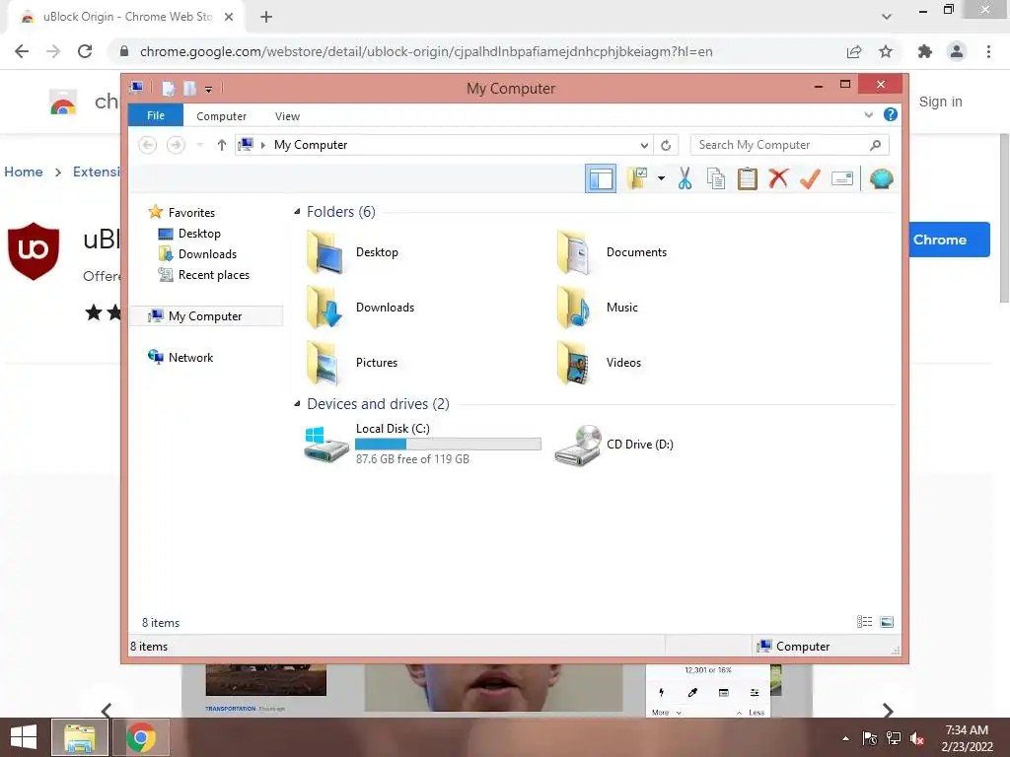Go back in Explorer navigation
Image resolution: width=1010 pixels, height=757 pixels.
pos(148,145)
